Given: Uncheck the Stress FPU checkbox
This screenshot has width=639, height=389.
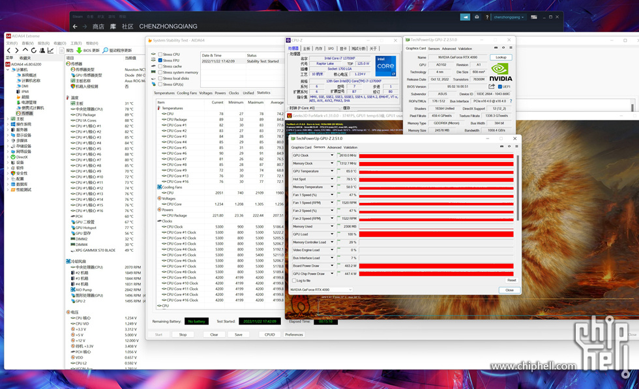Looking at the screenshot, I should click(160, 61).
